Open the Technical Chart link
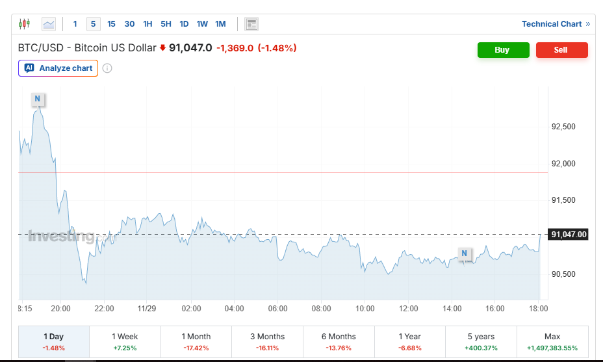This screenshot has height=362, width=603. tap(552, 24)
